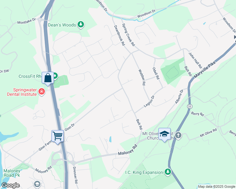Click the shopping cart grocery marker
The image size is (236, 189).
(x=57, y=136)
